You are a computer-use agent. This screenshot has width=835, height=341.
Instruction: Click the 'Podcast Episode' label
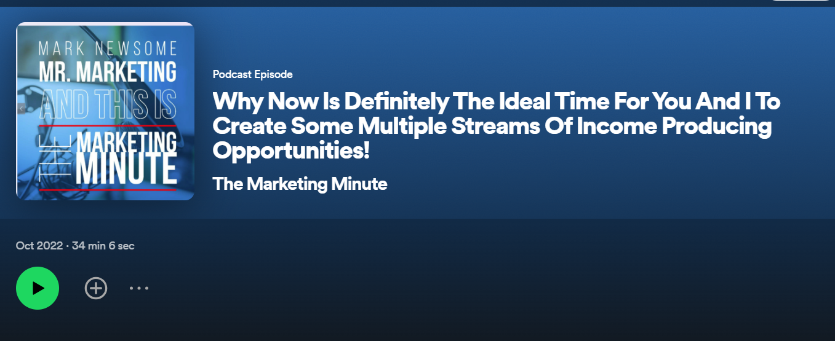click(252, 74)
